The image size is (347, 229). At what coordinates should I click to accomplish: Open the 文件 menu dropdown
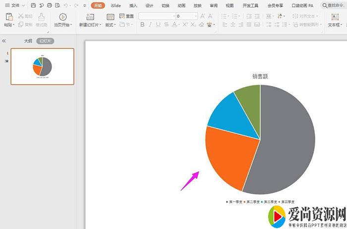pyautogui.click(x=15, y=5)
